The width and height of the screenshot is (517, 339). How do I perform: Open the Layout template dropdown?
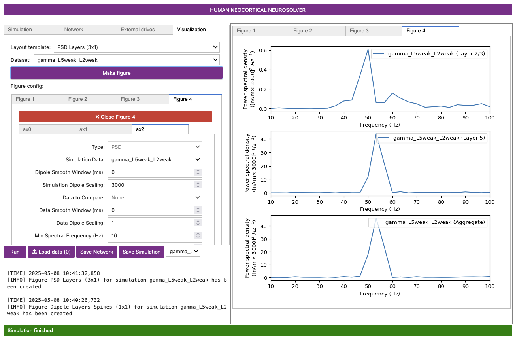[x=136, y=47]
